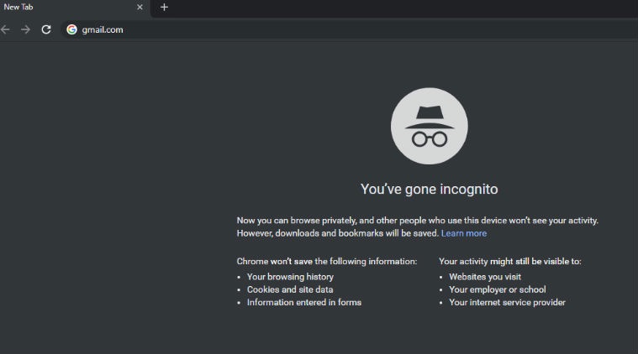Click 'Your browsing history' list item
Viewport: 638px width, 354px height.
pyautogui.click(x=290, y=277)
